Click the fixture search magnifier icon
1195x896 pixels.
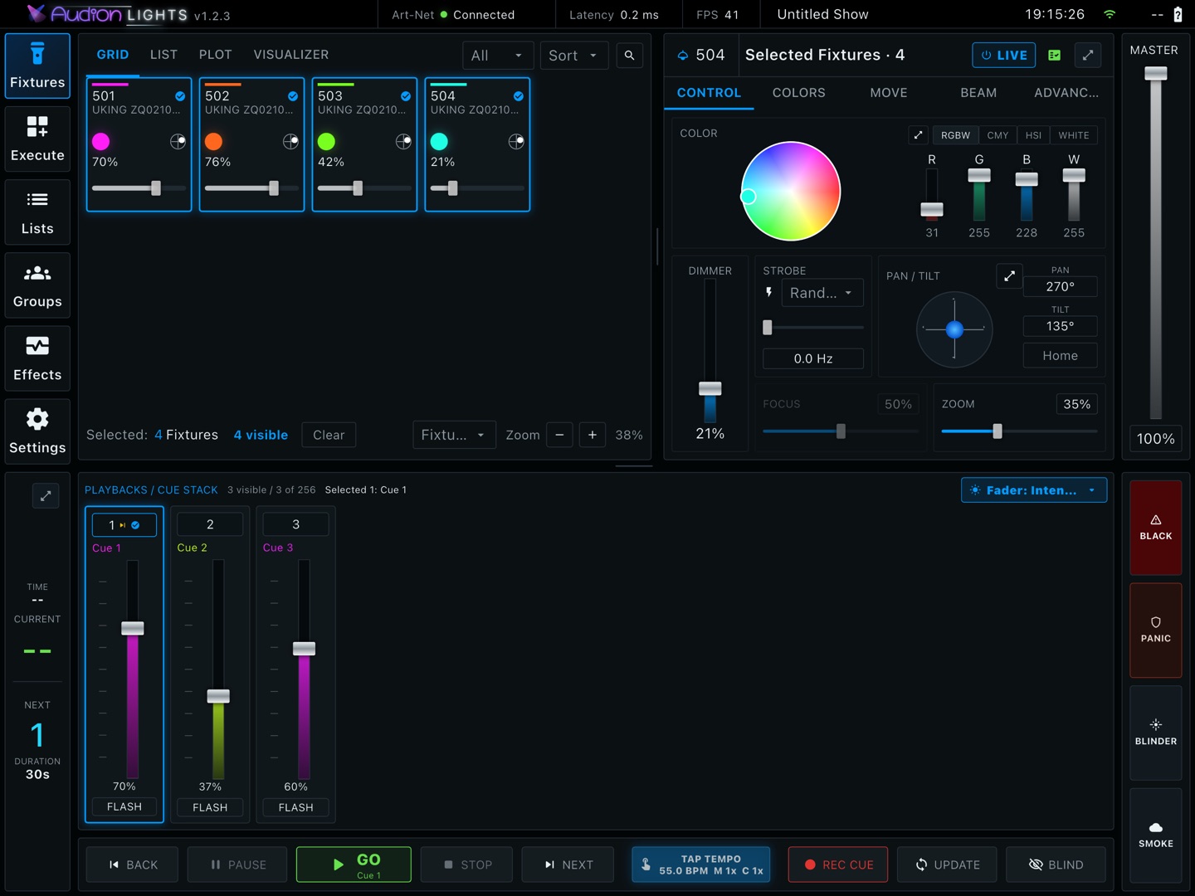(630, 56)
